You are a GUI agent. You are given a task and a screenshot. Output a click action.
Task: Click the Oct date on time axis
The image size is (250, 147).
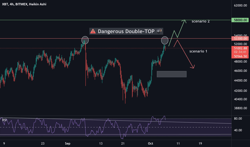(150, 144)
